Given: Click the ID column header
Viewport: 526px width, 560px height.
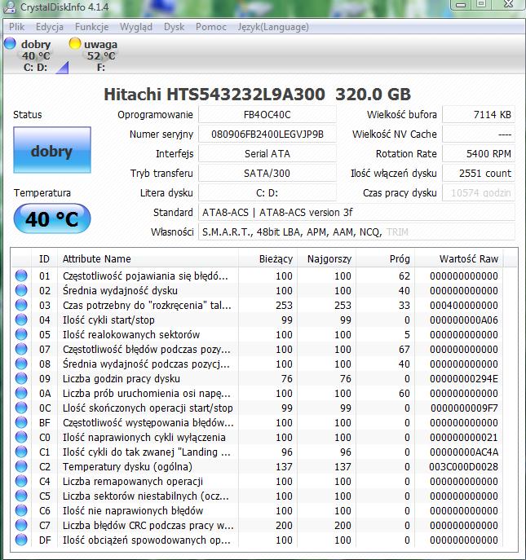Looking at the screenshot, I should [44, 259].
